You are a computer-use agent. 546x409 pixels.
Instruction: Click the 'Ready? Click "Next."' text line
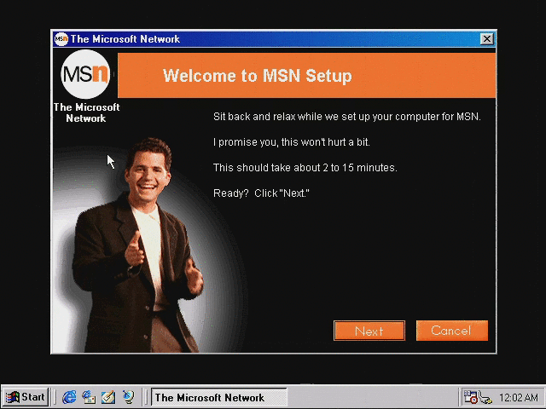point(261,193)
